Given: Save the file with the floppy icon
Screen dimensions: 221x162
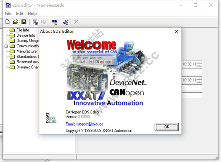Looking at the screenshot, I should [24, 22].
